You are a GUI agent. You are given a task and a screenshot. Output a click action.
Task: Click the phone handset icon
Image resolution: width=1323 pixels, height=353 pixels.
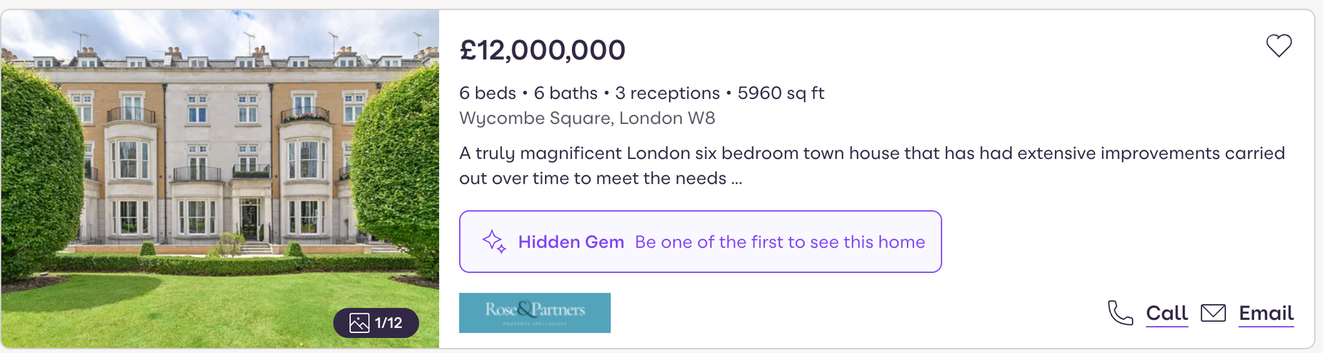(x=1120, y=313)
